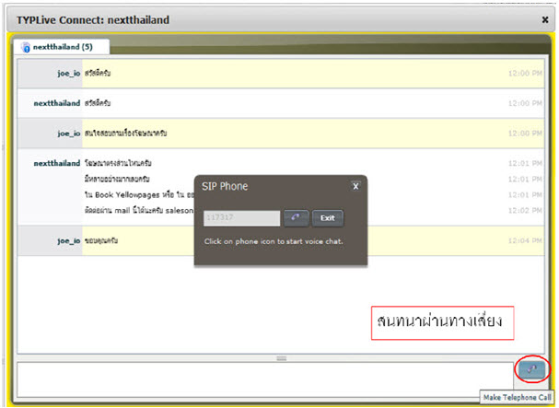559x408 pixels.
Task: Click the 12:04 PM timestamp
Action: (525, 241)
